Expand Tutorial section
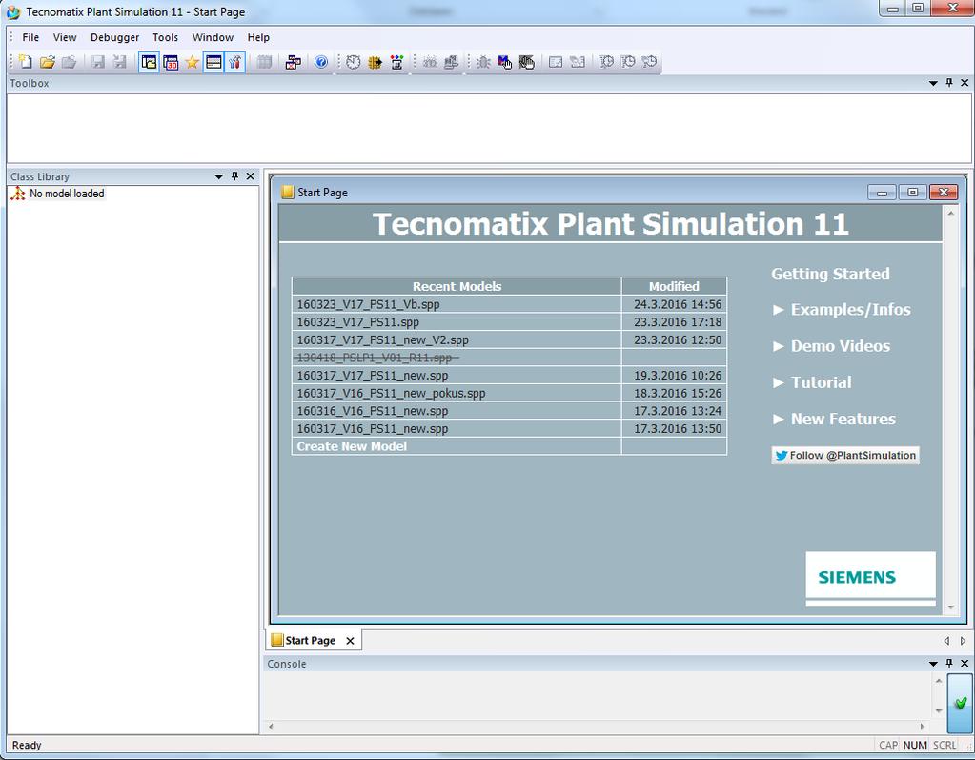 coord(812,382)
